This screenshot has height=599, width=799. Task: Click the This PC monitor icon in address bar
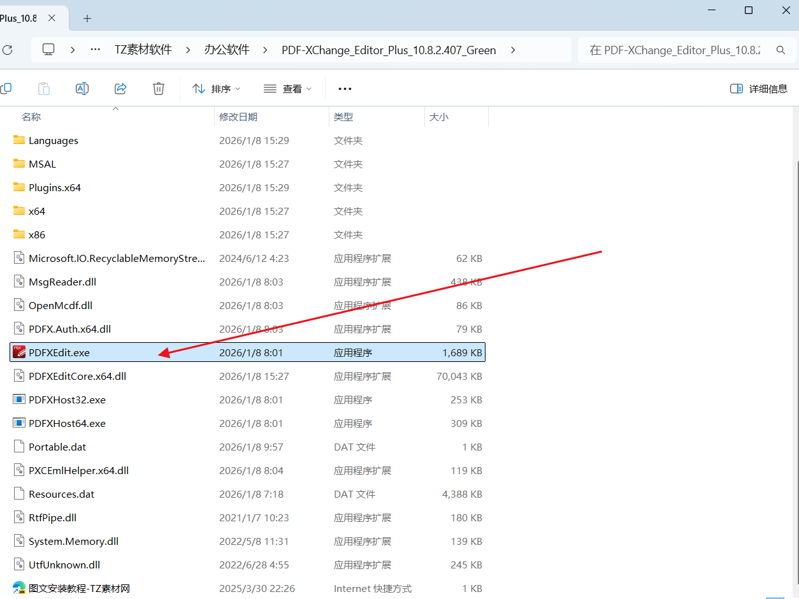[48, 50]
